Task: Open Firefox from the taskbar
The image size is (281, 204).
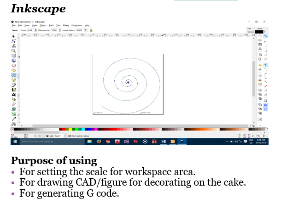Action: [x=99, y=142]
